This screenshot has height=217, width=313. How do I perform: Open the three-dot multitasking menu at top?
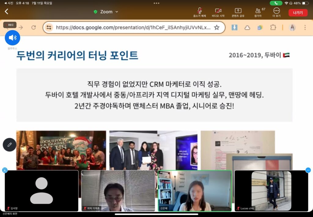tap(156, 3)
